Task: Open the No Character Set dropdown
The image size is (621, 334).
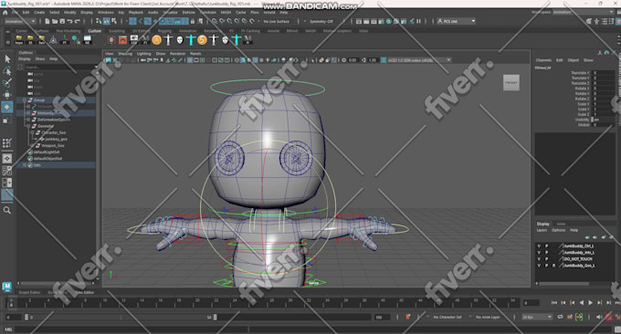Action: tap(447, 317)
